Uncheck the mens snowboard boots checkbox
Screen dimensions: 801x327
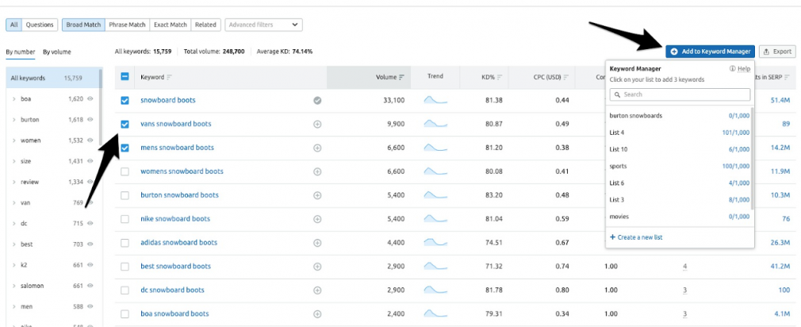pyautogui.click(x=125, y=148)
